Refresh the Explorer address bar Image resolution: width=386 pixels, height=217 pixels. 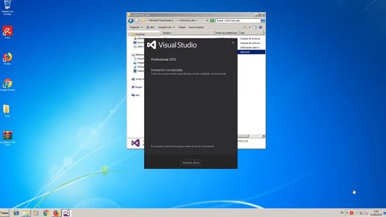click(x=212, y=20)
